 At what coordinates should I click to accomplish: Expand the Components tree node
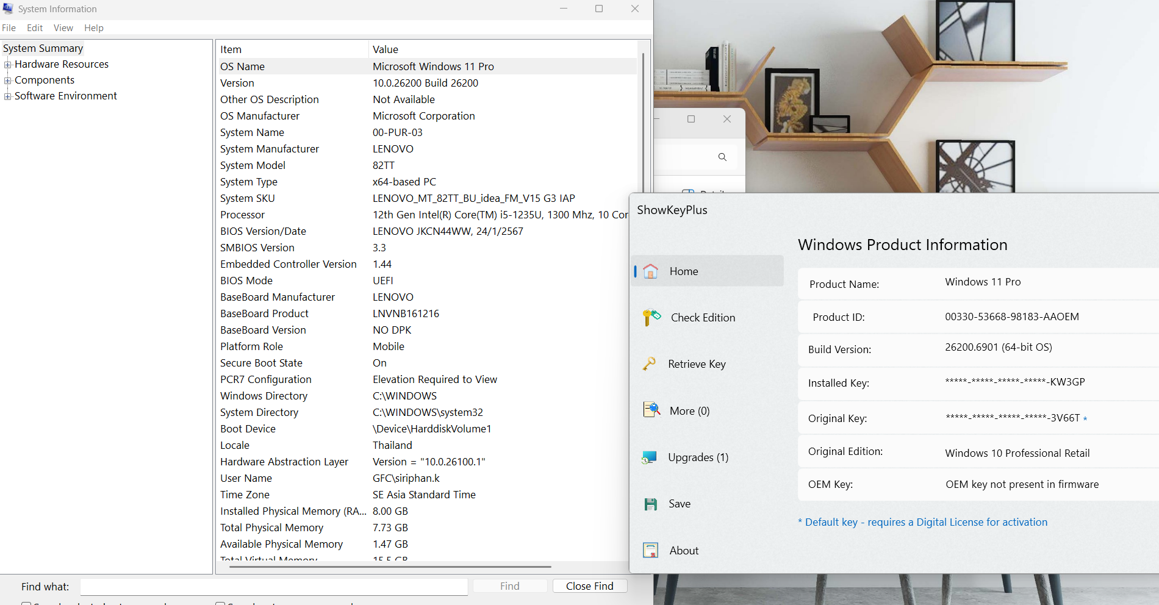pyautogui.click(x=8, y=81)
